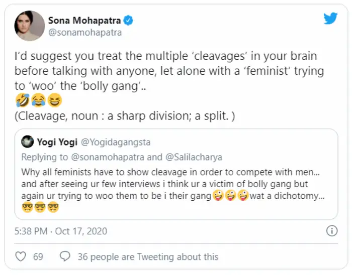Open "36 people are Tweeting about this"

pyautogui.click(x=148, y=256)
